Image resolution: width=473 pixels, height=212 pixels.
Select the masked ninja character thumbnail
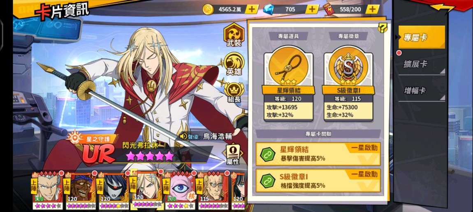[114, 190]
